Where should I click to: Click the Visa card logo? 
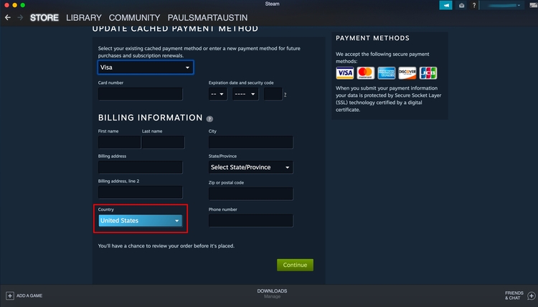pyautogui.click(x=344, y=72)
